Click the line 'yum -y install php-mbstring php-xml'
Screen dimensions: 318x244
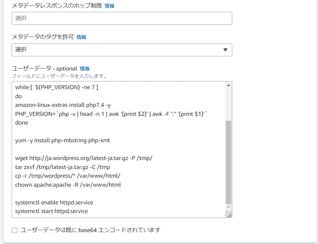pyautogui.click(x=63, y=140)
